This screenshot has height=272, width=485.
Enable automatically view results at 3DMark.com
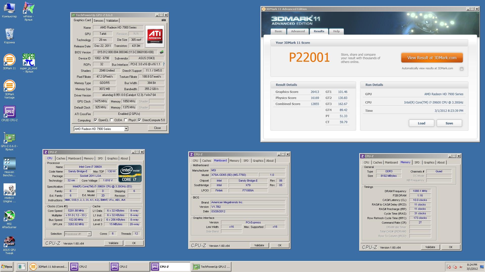(x=462, y=69)
